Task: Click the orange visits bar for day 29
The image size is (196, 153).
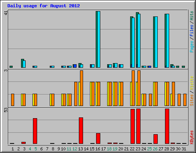Action: [173, 94]
